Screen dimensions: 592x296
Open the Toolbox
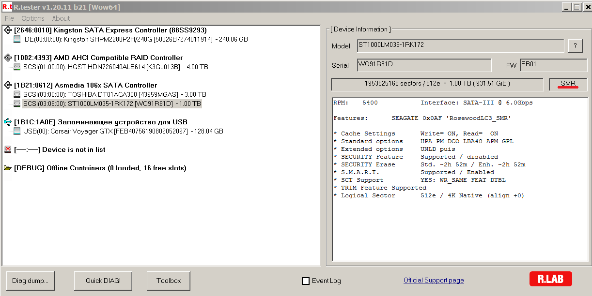(169, 281)
